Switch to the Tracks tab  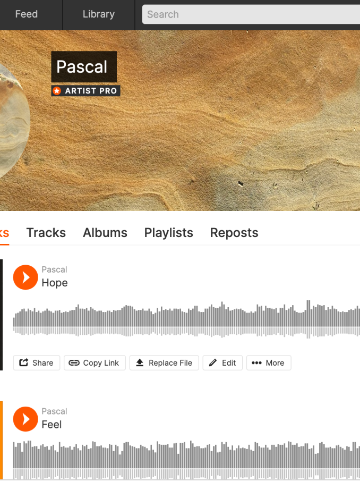[46, 233]
